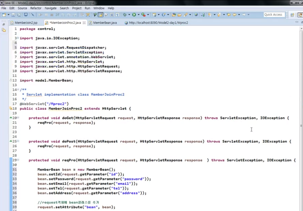Toggle Block Selection mode icon
Viewport: 303px width, 211px height.
[112, 14]
